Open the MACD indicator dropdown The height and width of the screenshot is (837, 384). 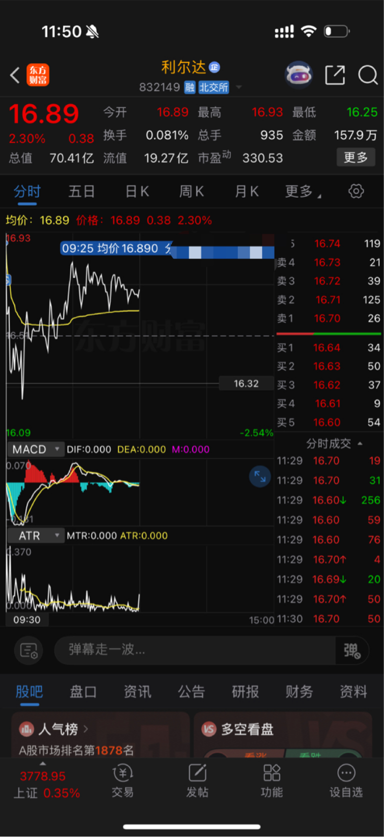click(35, 450)
